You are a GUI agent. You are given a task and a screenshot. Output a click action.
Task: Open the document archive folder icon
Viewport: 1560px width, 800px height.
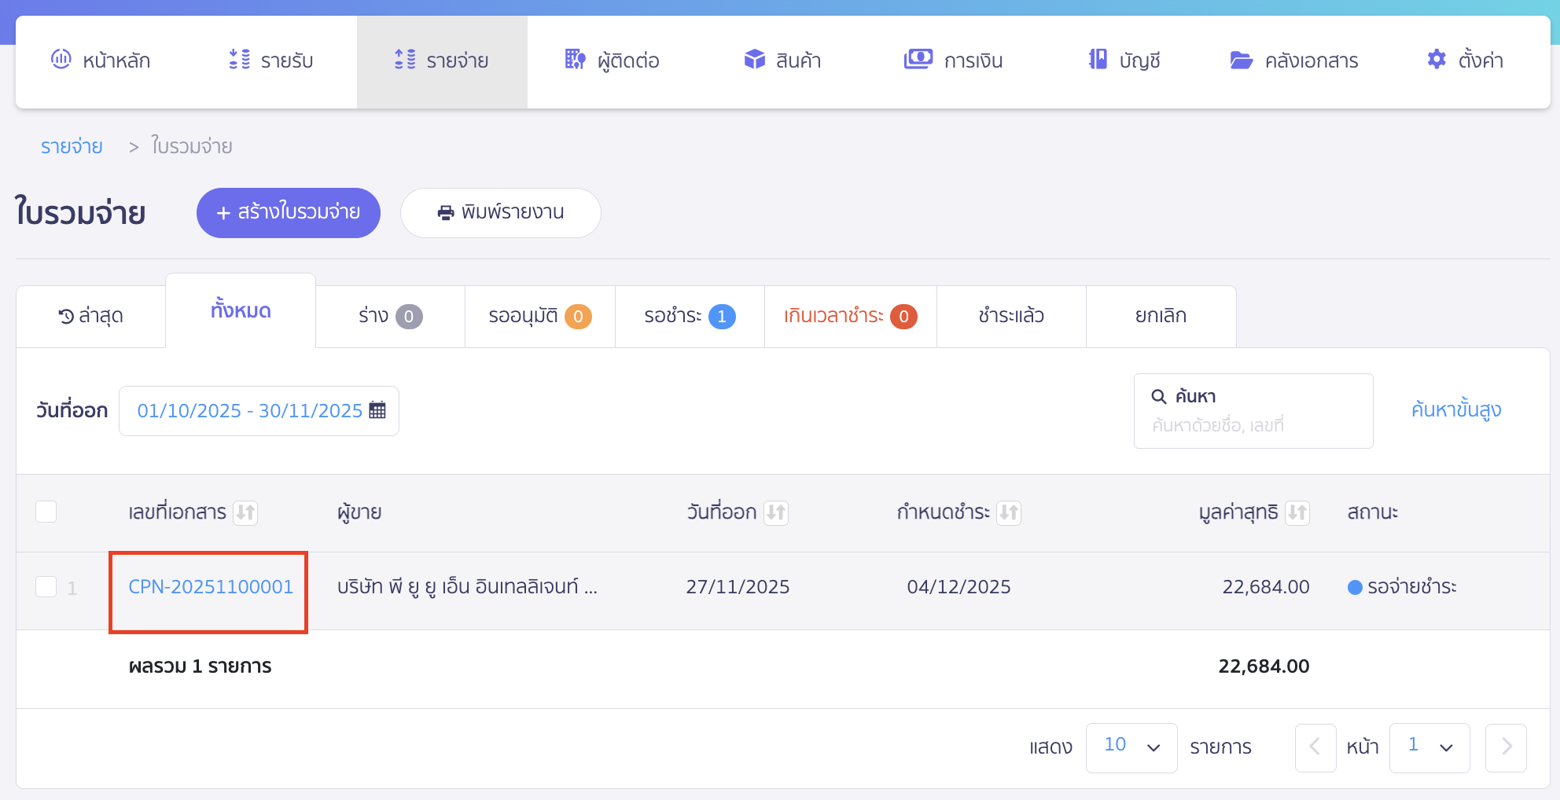pos(1241,60)
